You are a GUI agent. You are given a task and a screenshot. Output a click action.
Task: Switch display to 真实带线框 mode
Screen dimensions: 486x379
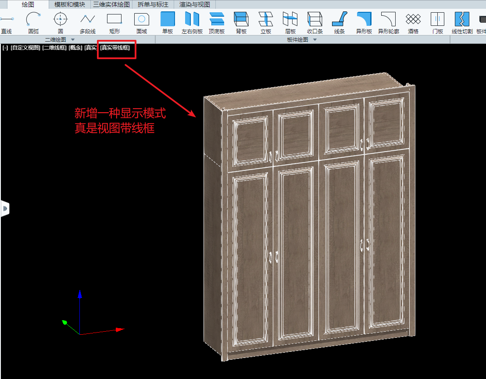(115, 47)
